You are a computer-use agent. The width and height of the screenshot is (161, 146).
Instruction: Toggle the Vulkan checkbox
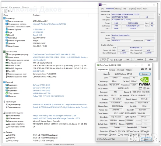pyautogui.click(x=110, y=135)
